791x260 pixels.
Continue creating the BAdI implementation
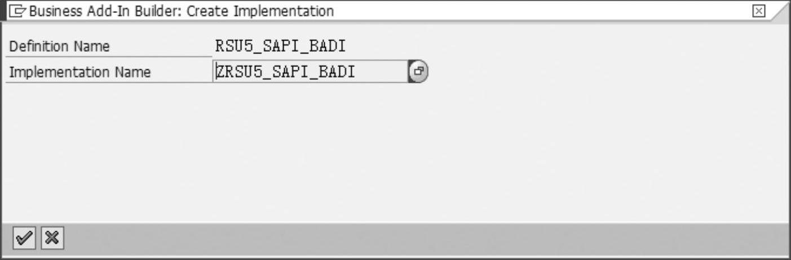tap(24, 239)
